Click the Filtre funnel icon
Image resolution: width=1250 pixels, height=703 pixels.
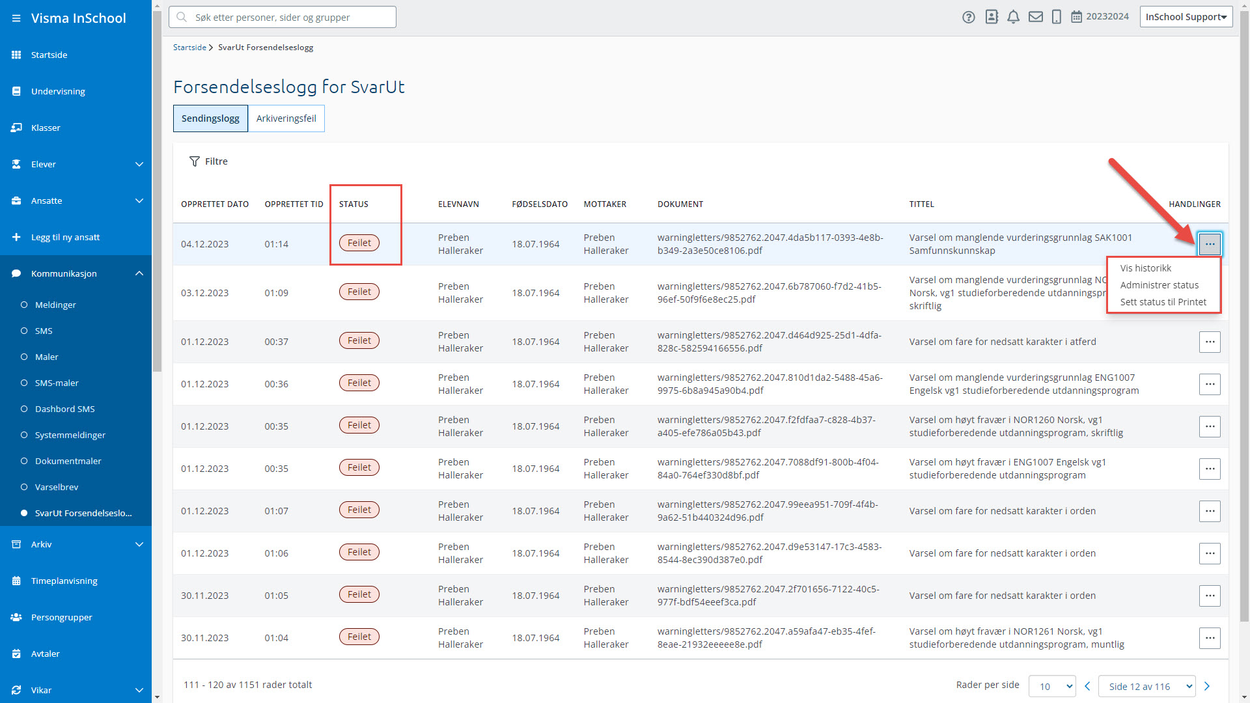coord(194,161)
